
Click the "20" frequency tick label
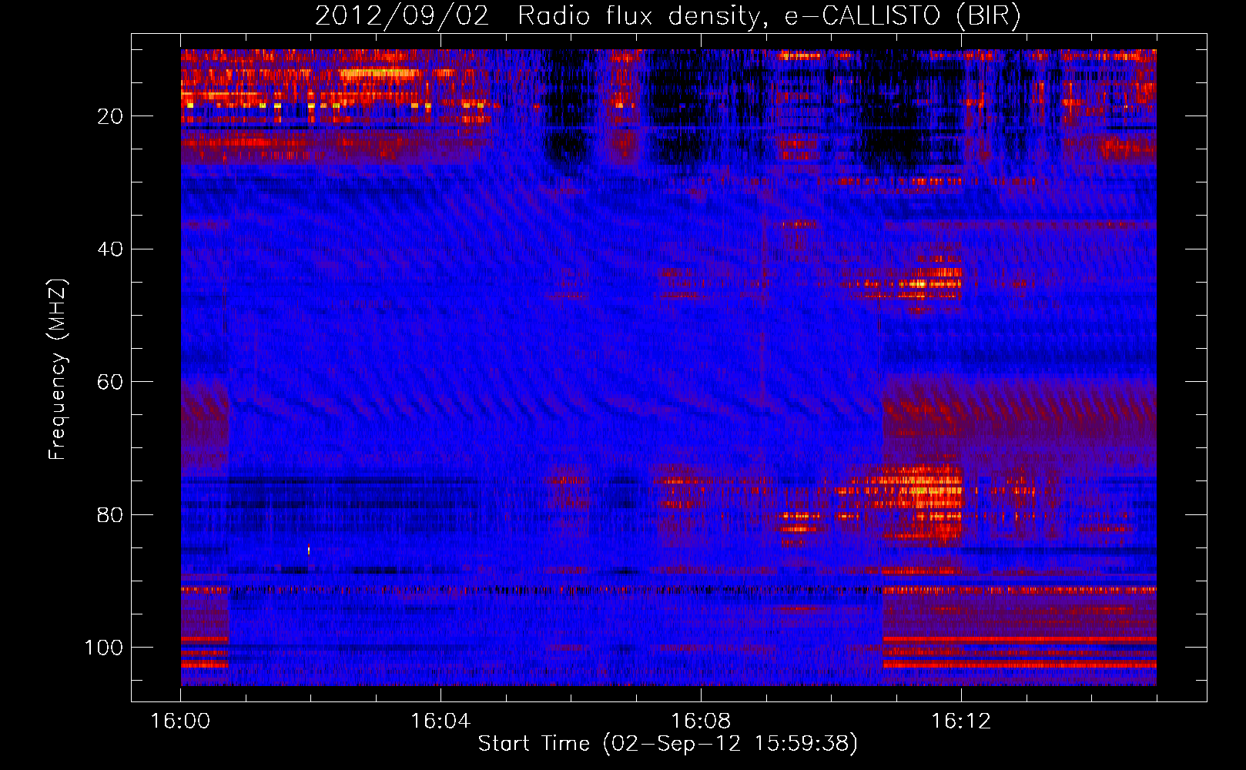coord(110,116)
